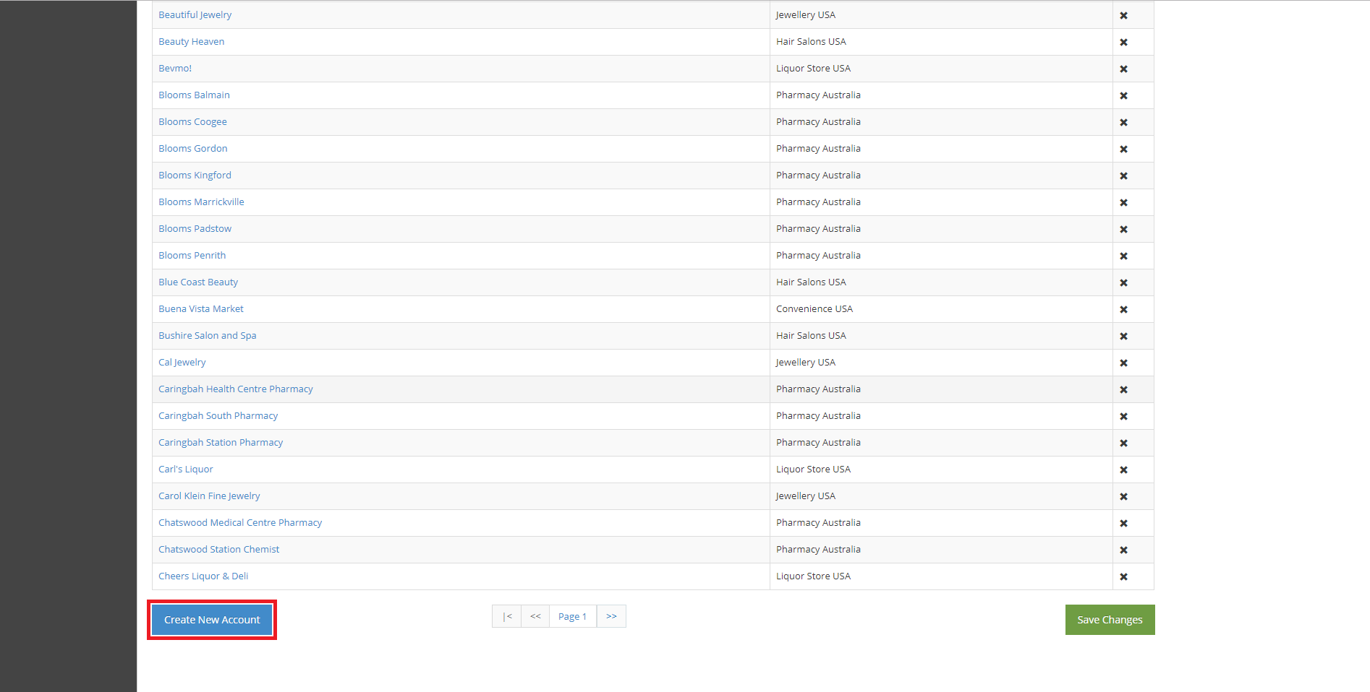
Task: Open the Blooms Balmain link
Action: click(x=194, y=95)
